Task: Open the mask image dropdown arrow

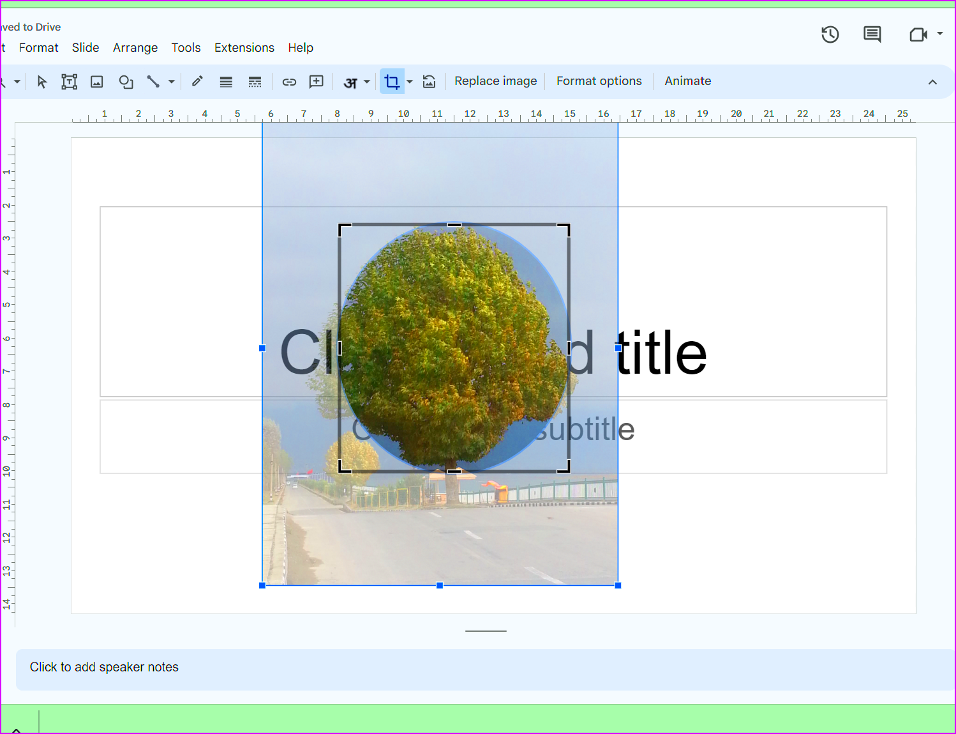Action: tap(410, 82)
